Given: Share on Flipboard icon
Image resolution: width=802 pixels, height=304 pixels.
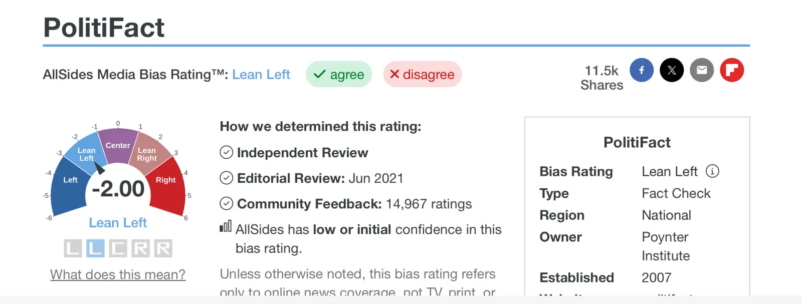Looking at the screenshot, I should [x=732, y=70].
